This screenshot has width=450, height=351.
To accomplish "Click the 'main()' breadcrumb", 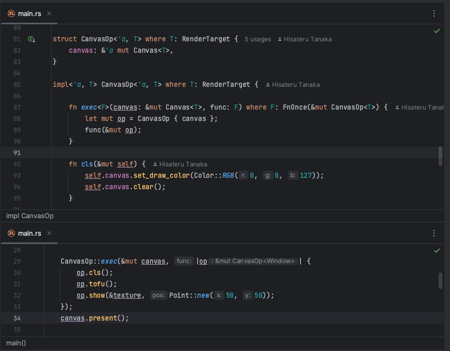I will pyautogui.click(x=16, y=343).
